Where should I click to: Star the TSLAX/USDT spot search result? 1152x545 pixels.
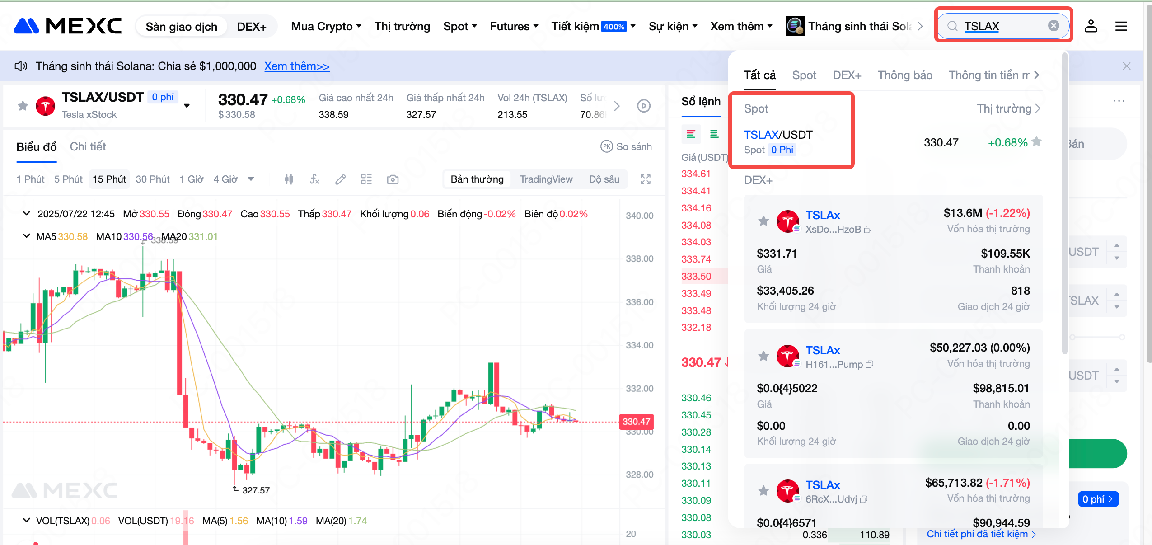1037,142
